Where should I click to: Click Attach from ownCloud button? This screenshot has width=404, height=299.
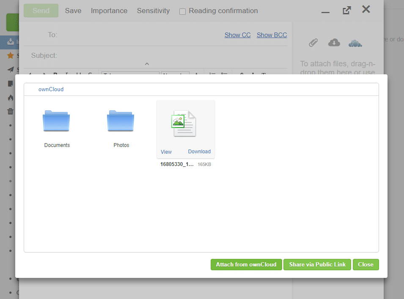click(246, 264)
